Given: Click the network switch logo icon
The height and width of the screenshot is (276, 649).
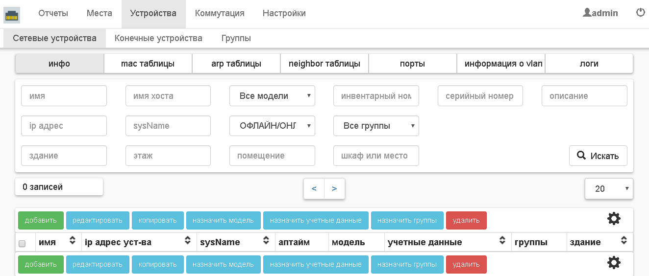Looking at the screenshot, I should click(x=12, y=15).
